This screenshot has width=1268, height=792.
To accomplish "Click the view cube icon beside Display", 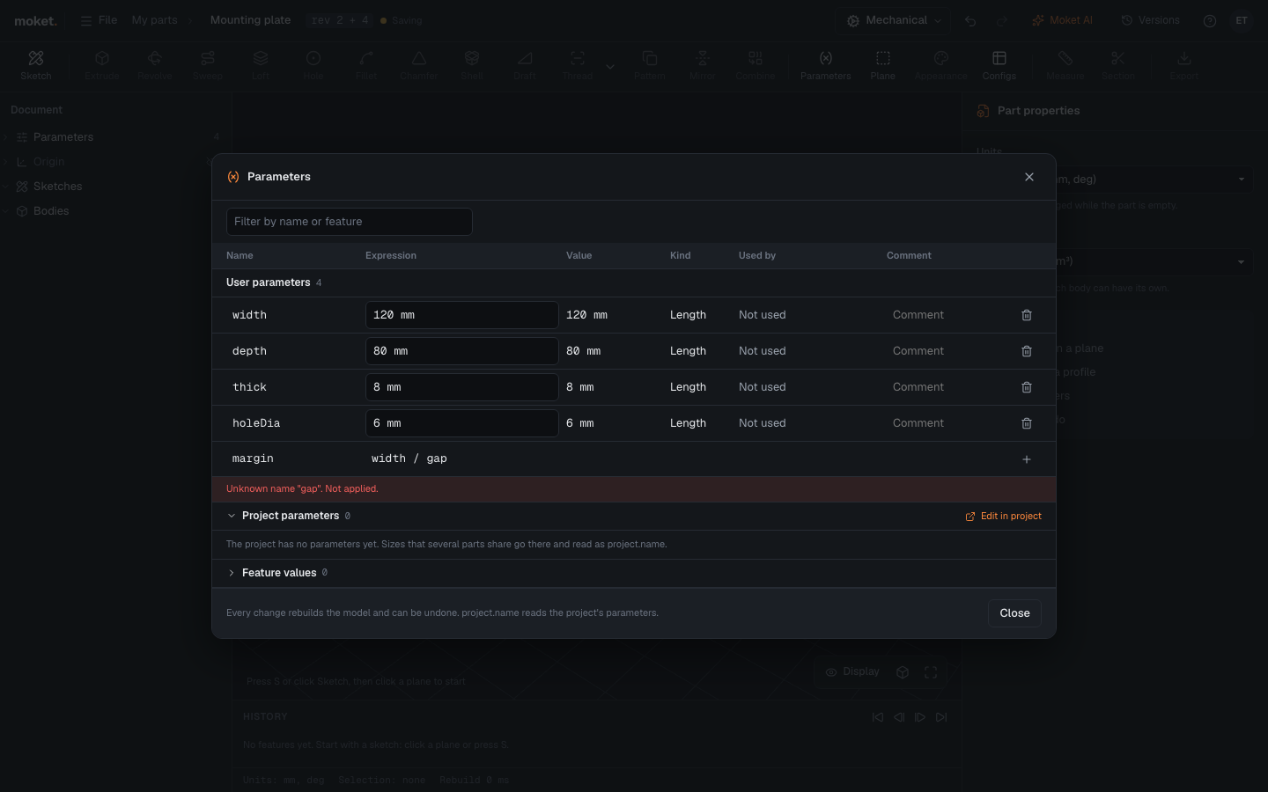I will (x=903, y=672).
